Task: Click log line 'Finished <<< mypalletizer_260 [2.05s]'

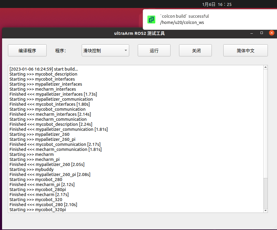Action: coord(47,164)
